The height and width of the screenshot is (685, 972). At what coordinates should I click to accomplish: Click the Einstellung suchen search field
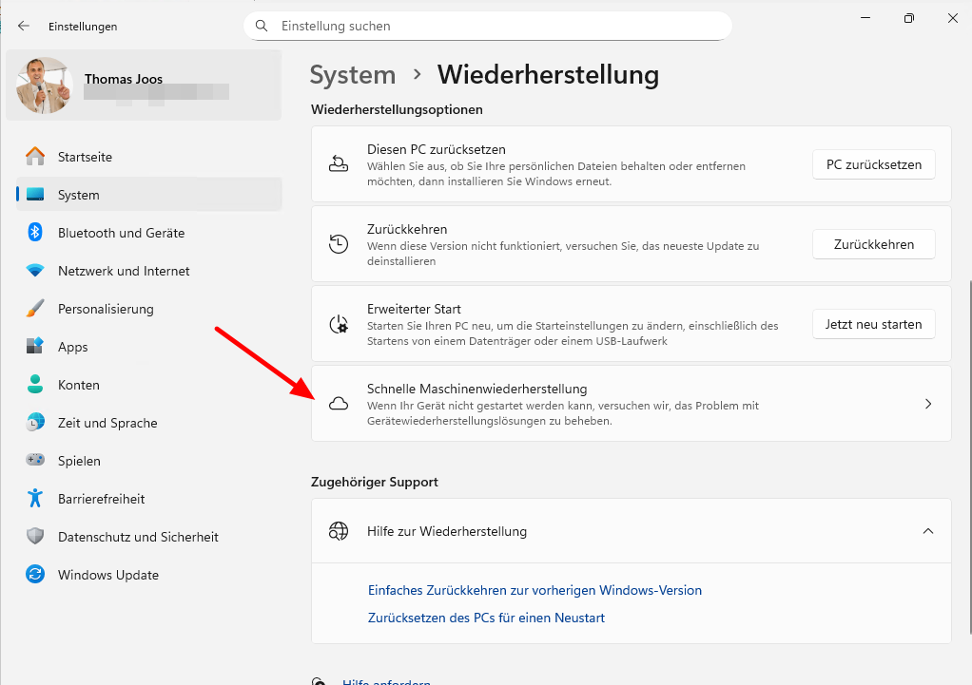(488, 26)
